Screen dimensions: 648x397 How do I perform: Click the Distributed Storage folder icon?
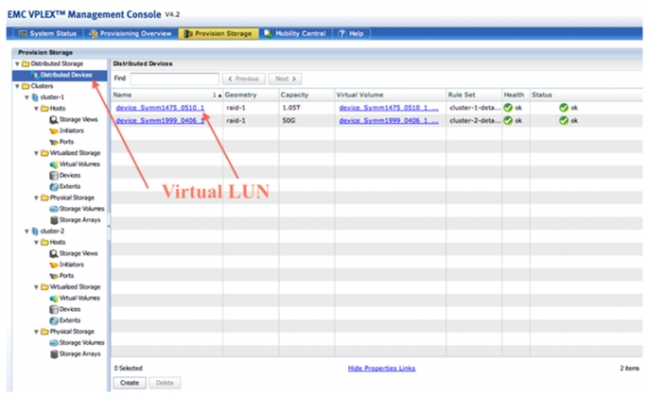(x=26, y=63)
